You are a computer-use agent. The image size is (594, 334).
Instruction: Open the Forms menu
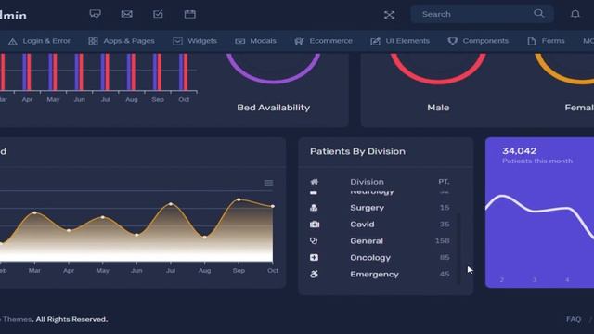pos(546,41)
